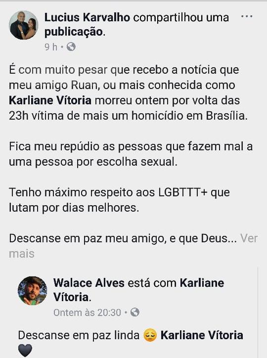The width and height of the screenshot is (267, 358).
Task: Click the 'Fica meu repúdio' paragraph
Action: coord(131,154)
